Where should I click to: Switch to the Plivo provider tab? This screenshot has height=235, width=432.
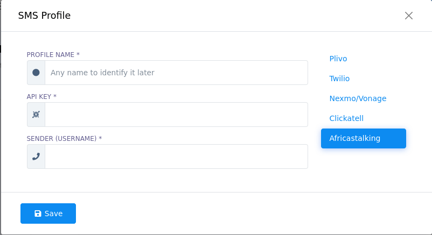pos(338,59)
